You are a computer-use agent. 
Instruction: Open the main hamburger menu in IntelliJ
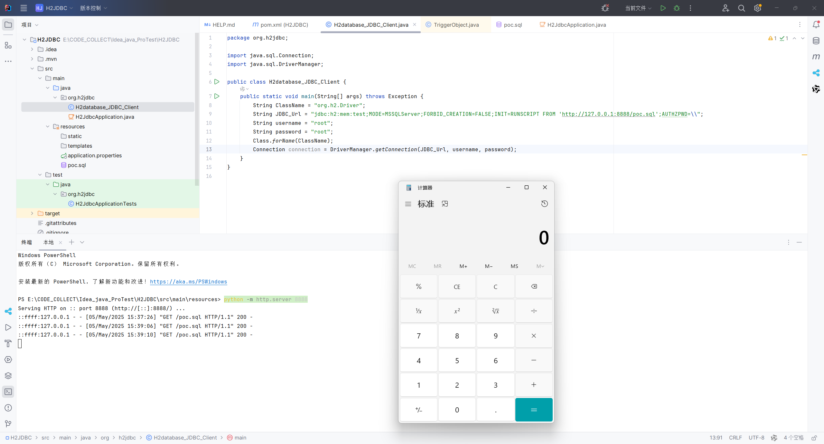(23, 8)
